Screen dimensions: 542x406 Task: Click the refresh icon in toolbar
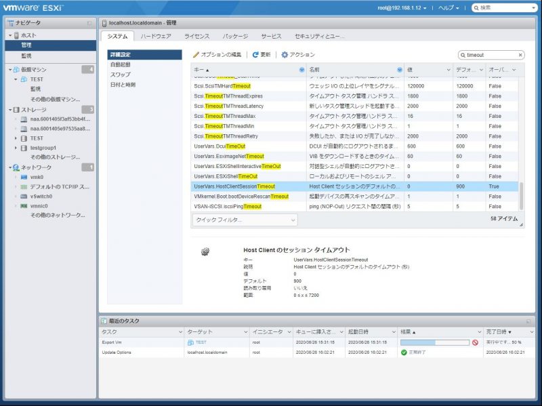(255, 55)
